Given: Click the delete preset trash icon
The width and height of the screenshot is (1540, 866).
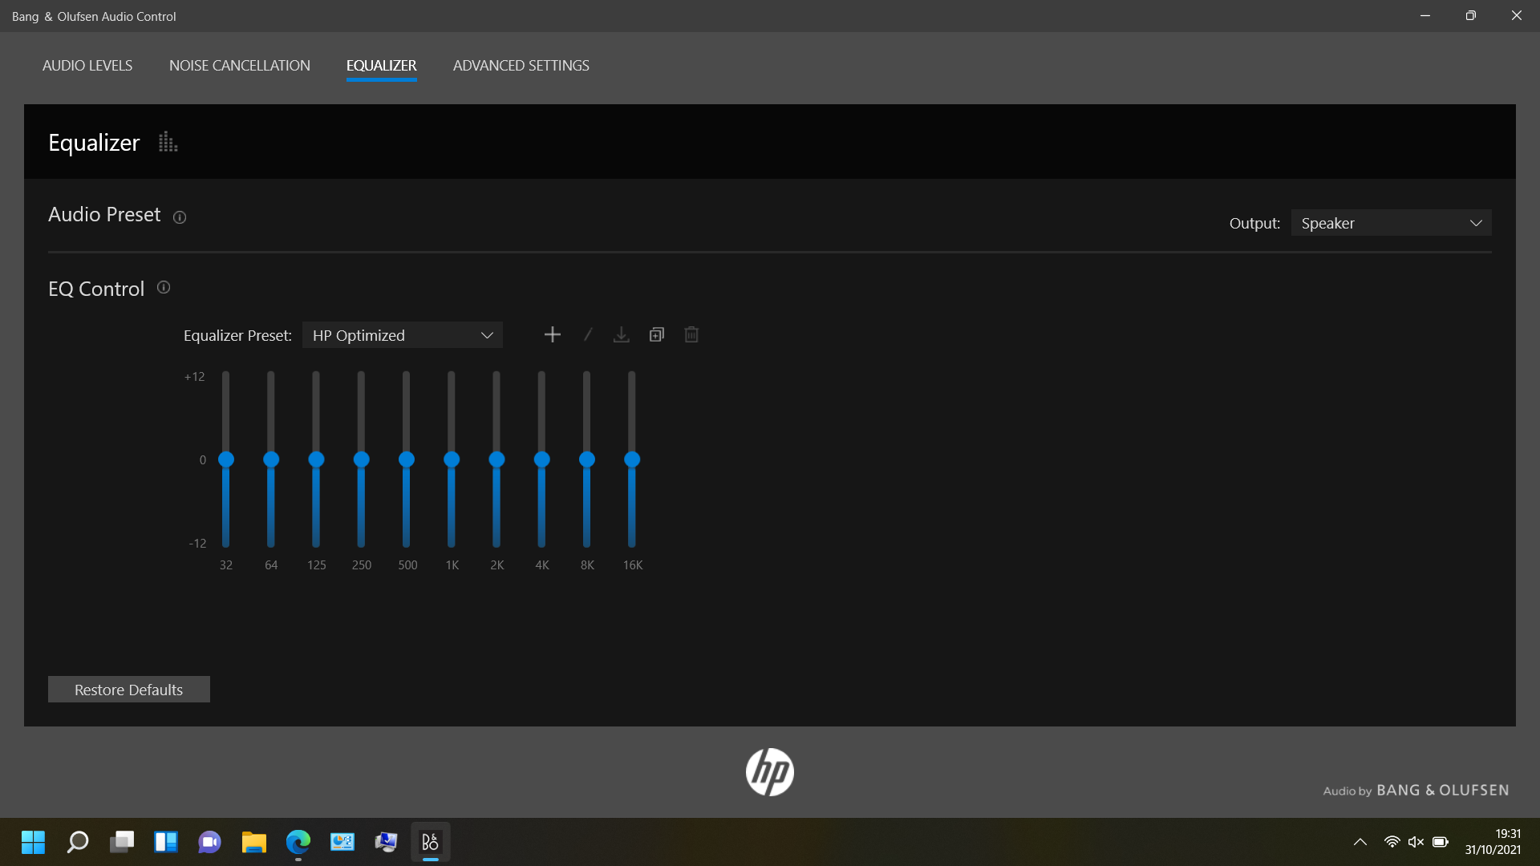Looking at the screenshot, I should (x=691, y=335).
